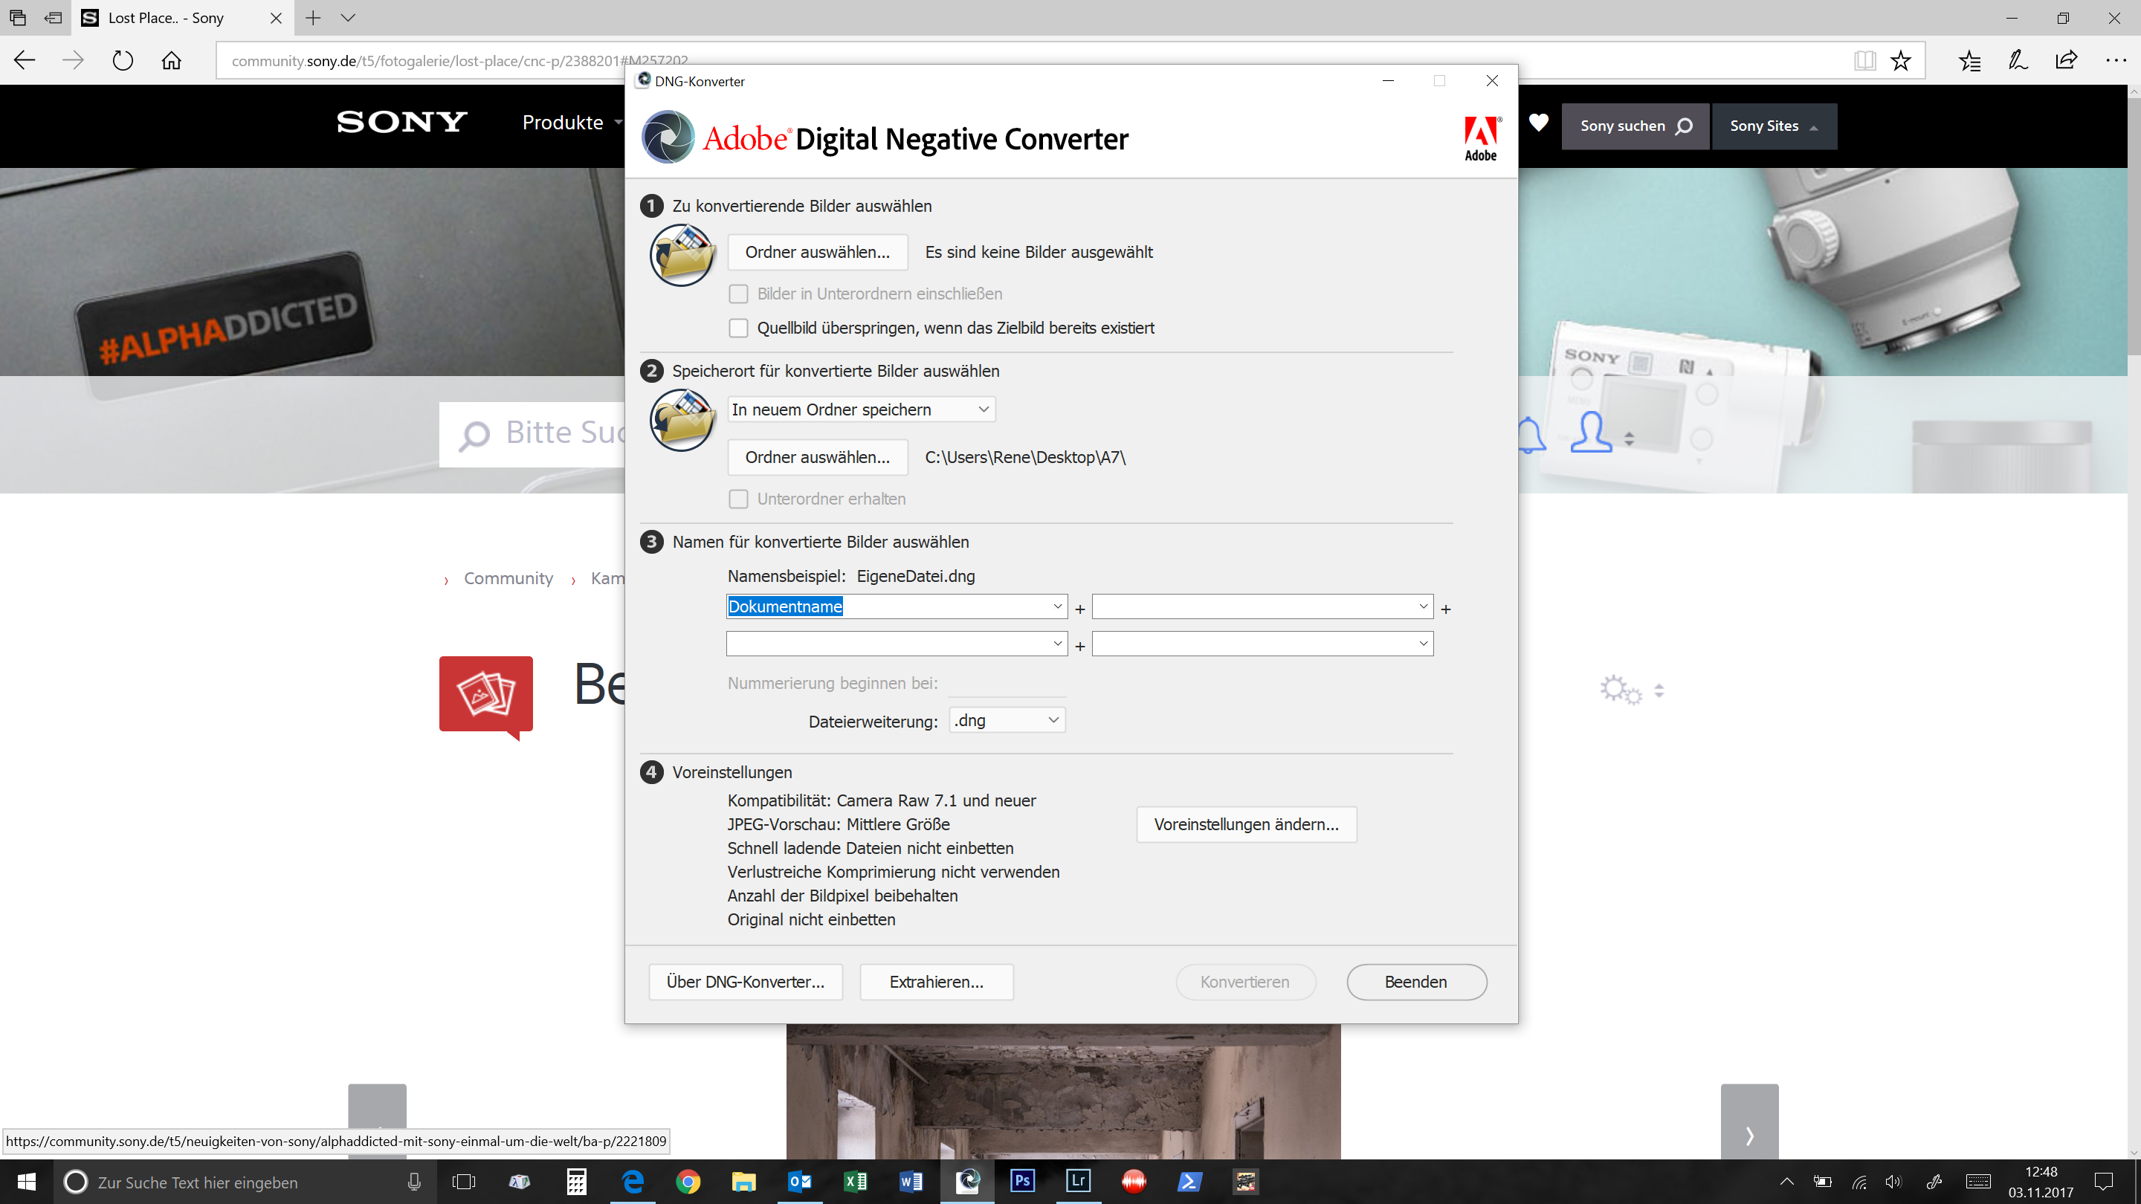Screen dimensions: 2141x1204
Task: Click the folder icon in step 2
Action: [x=682, y=420]
